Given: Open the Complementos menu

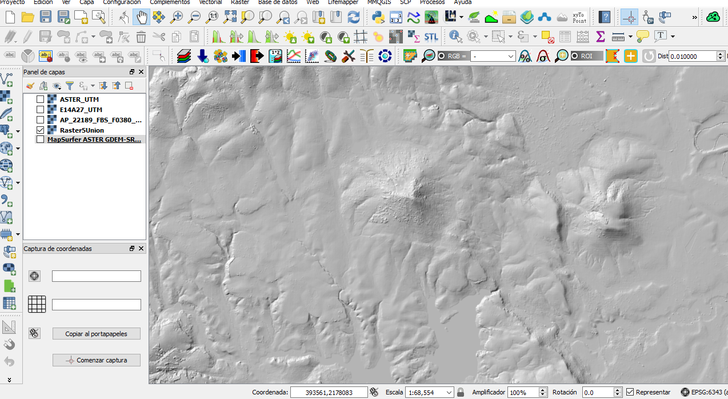Looking at the screenshot, I should [170, 2].
